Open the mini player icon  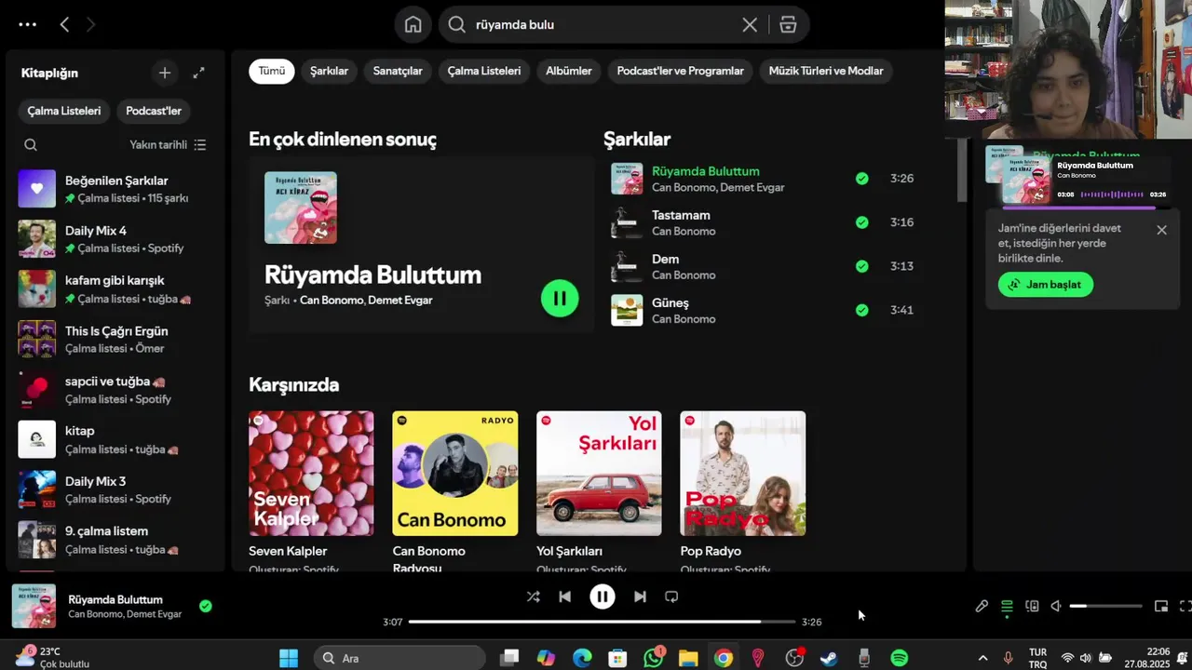[x=1161, y=606]
